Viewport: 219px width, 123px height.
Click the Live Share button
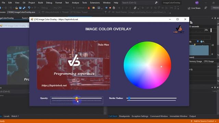tap(194, 8)
